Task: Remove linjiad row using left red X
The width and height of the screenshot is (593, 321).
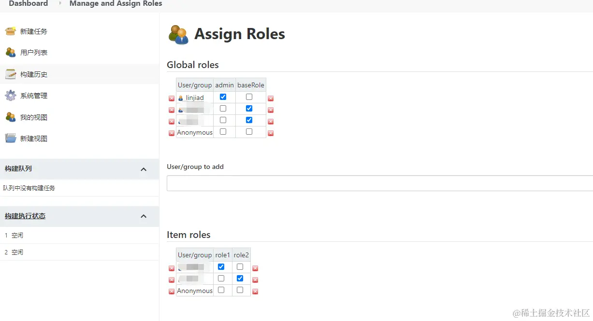Action: pyautogui.click(x=172, y=98)
